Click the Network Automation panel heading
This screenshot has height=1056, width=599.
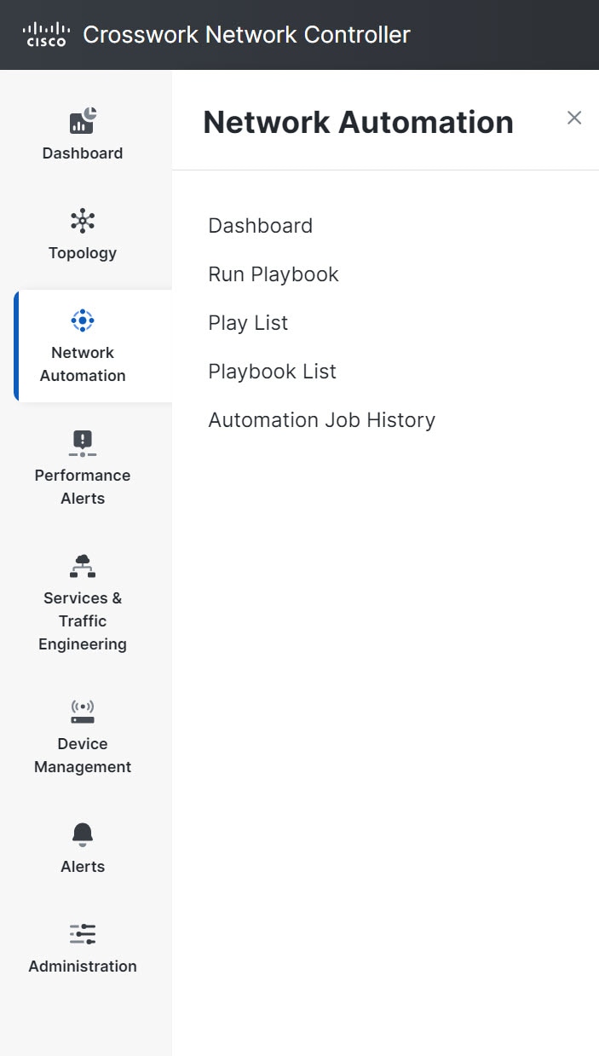pos(357,121)
